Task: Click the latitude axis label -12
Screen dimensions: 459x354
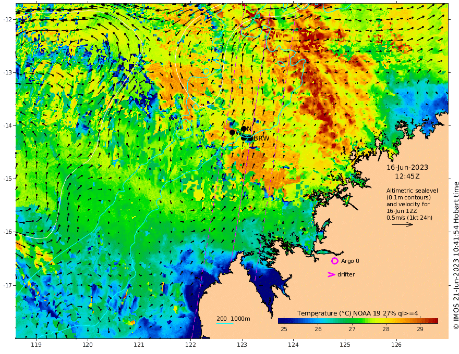Action: point(8,19)
